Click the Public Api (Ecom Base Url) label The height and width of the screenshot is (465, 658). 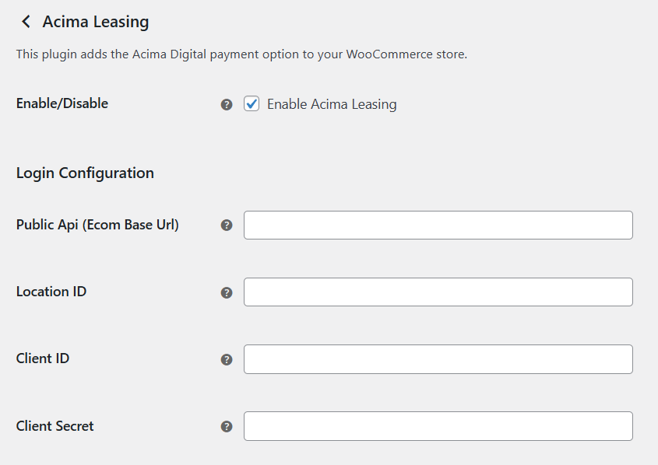97,225
